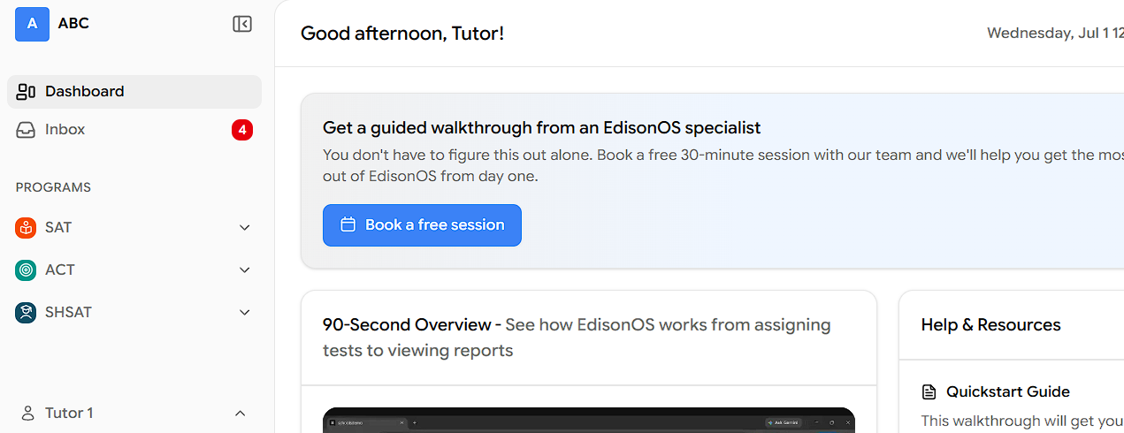Click the blue ABC workspace avatar
This screenshot has width=1124, height=433.
tap(32, 24)
